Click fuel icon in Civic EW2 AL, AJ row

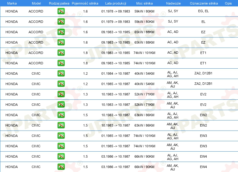61,115
